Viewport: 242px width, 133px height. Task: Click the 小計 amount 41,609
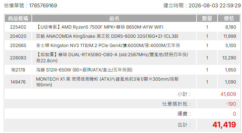[x=228, y=94]
